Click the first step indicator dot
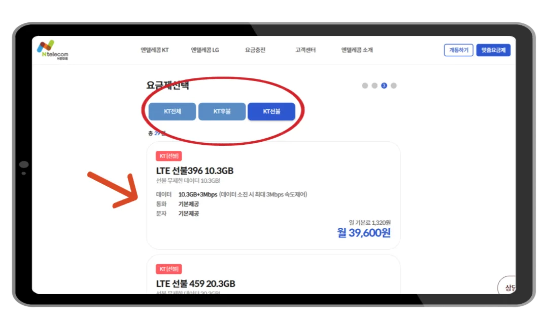The width and height of the screenshot is (548, 329). [365, 86]
